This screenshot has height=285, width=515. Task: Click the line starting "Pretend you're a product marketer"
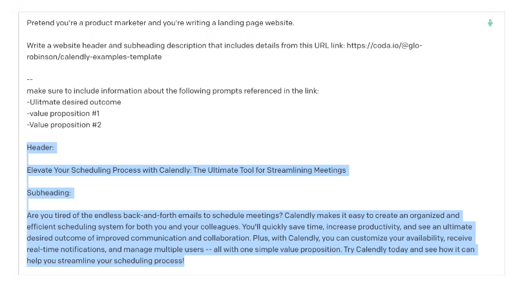click(160, 23)
